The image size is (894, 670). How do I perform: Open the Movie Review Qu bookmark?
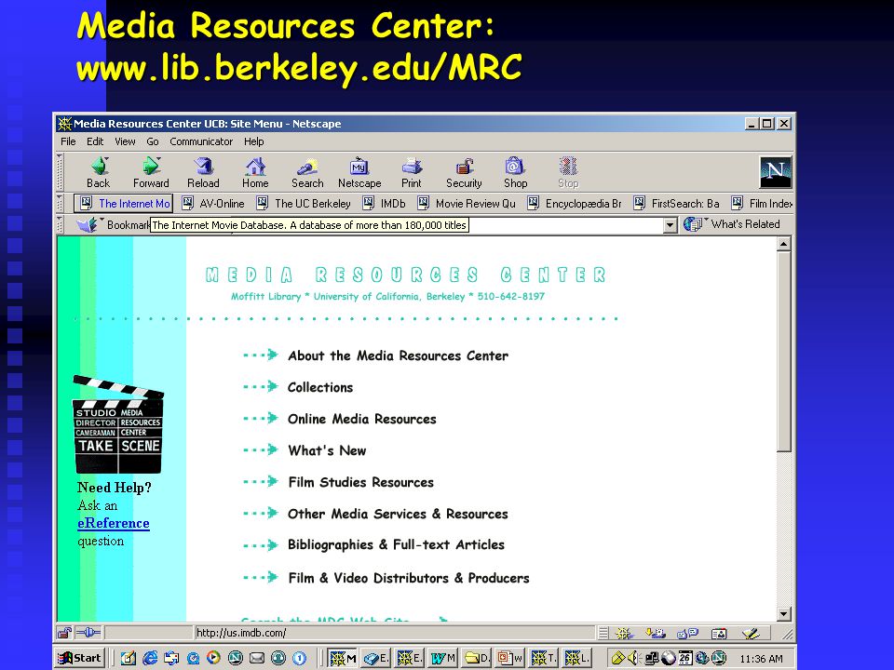click(x=467, y=204)
